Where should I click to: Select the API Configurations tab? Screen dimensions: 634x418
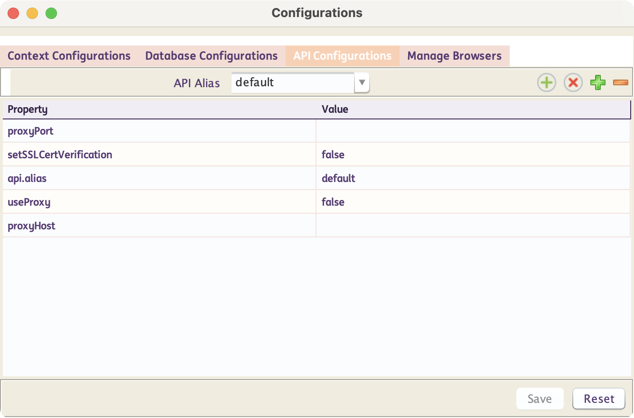point(342,56)
